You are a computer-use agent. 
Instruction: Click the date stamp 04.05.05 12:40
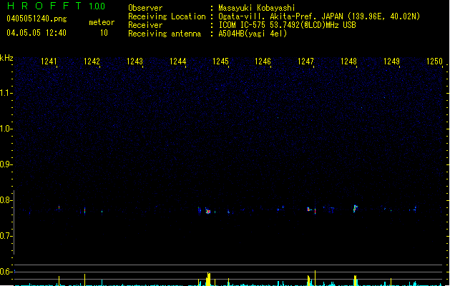[x=36, y=33]
